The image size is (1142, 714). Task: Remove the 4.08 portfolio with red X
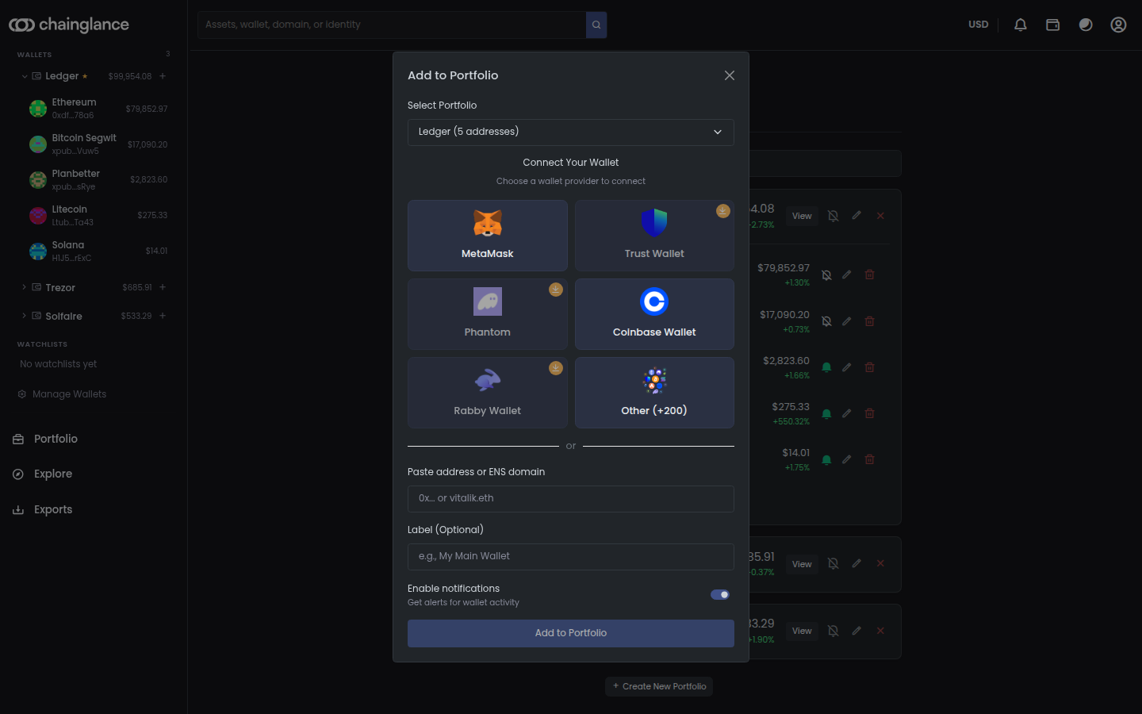[x=880, y=216]
